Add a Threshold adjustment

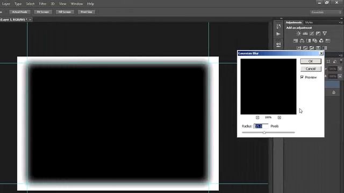tap(312, 48)
